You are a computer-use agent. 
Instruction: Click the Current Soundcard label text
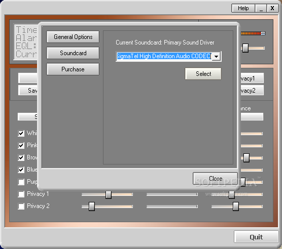(165, 43)
